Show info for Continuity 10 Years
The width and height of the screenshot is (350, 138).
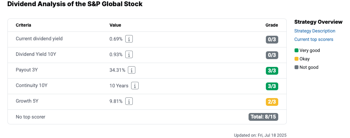coord(135,86)
